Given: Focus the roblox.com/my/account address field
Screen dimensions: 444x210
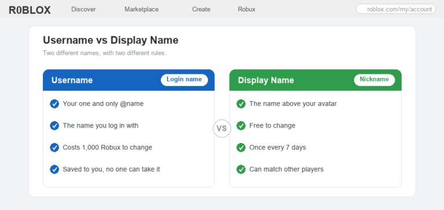Looking at the screenshot, I should click(x=396, y=9).
